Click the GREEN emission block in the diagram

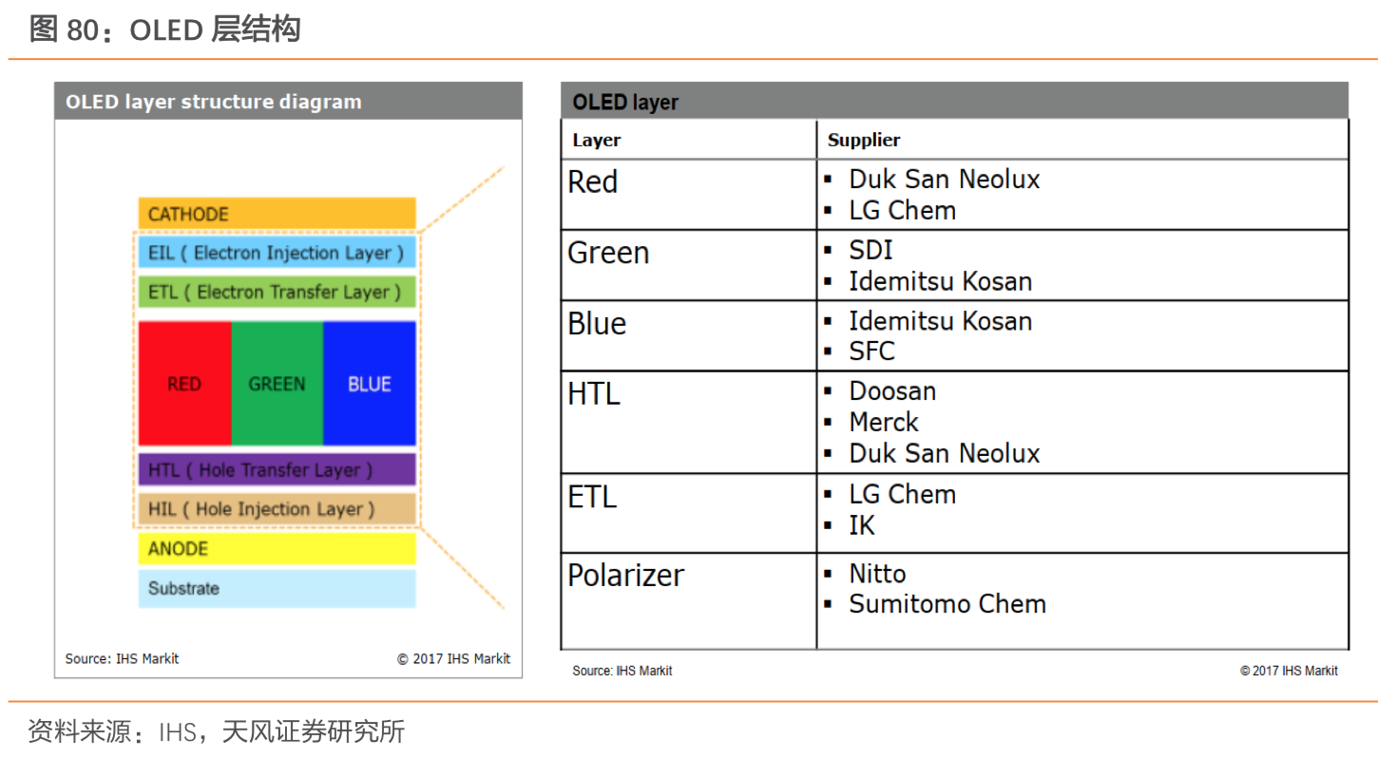(x=277, y=384)
